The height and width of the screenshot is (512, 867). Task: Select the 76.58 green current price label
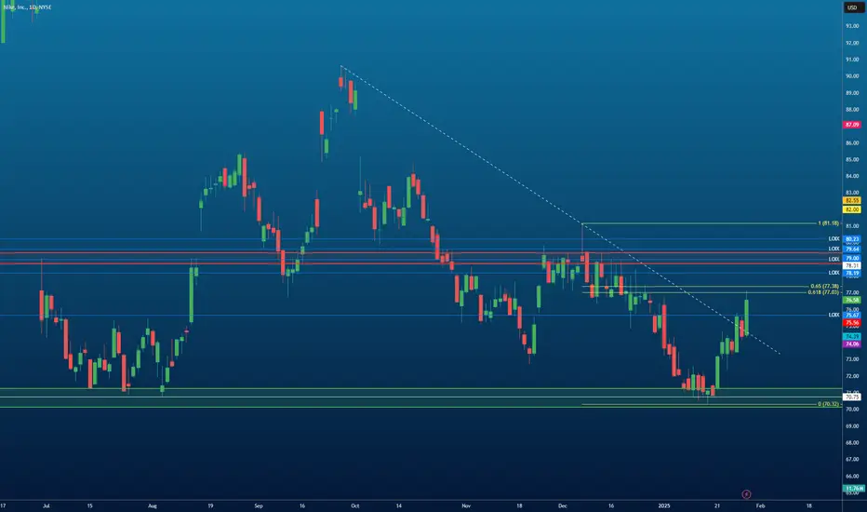pyautogui.click(x=852, y=300)
